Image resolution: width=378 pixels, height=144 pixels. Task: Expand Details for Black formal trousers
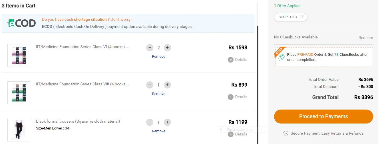pyautogui.click(x=238, y=134)
